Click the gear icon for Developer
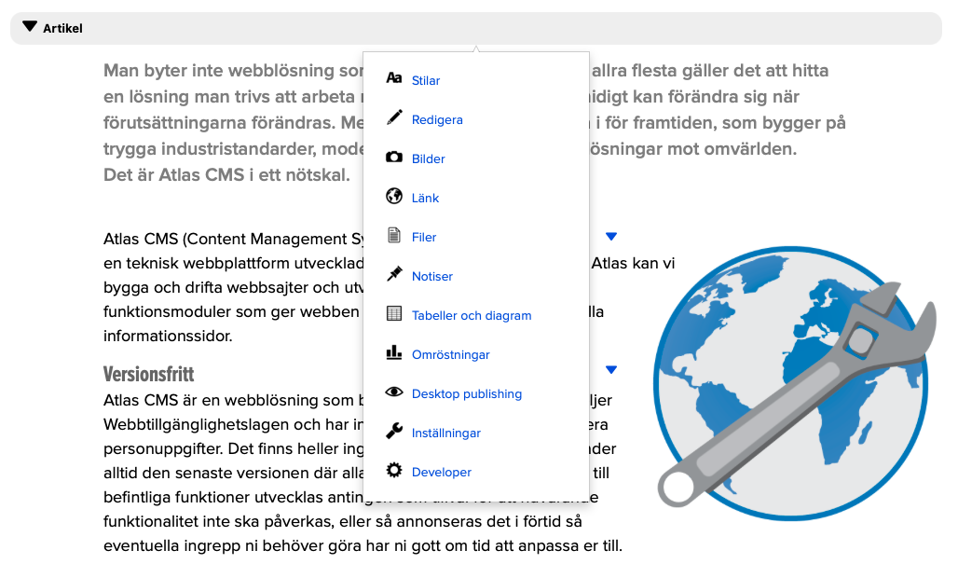 point(393,471)
